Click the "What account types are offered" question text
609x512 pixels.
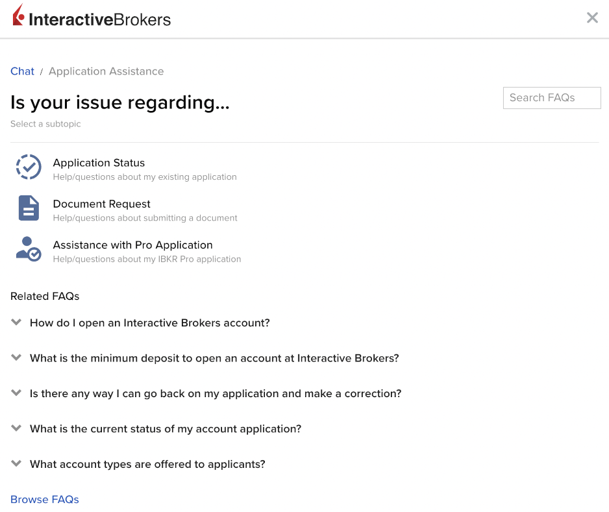tap(147, 465)
